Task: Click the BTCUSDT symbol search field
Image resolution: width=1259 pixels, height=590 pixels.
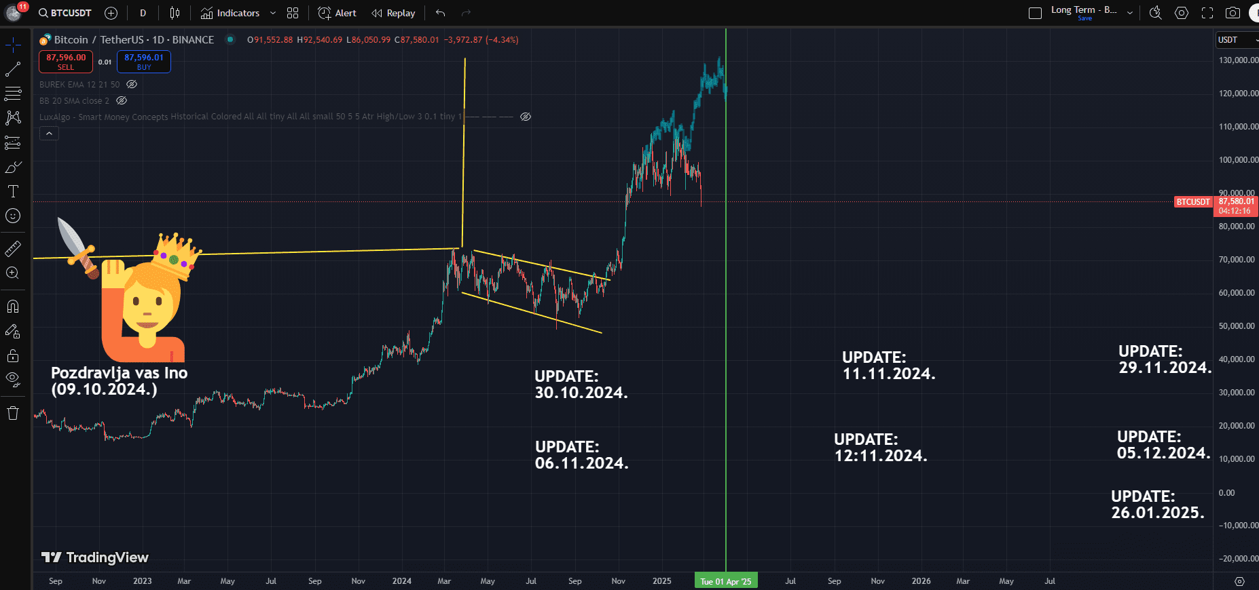Action: (x=65, y=13)
